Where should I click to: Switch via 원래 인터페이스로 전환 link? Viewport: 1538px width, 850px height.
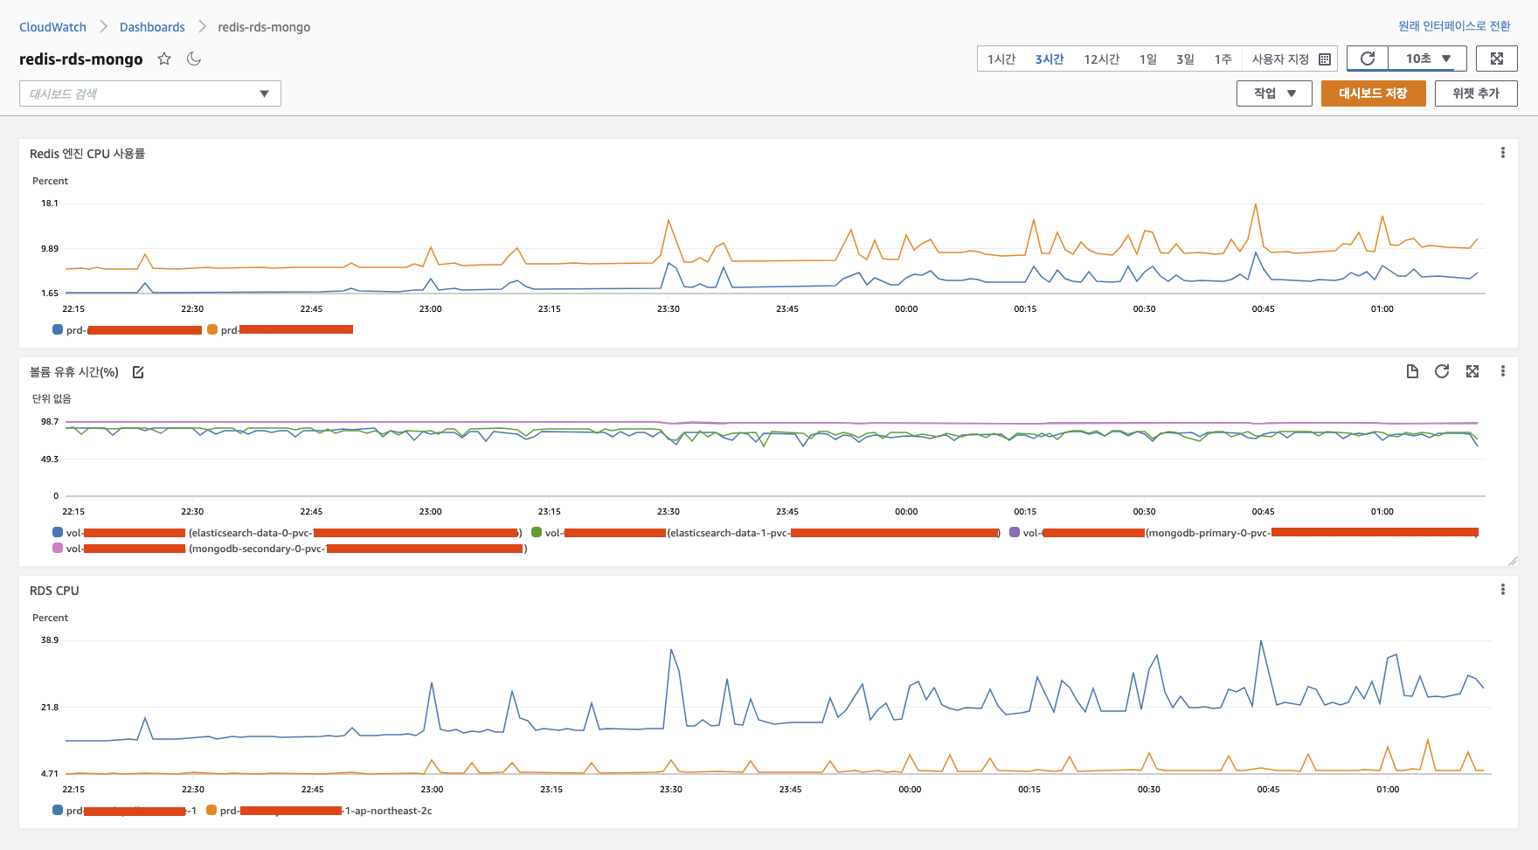1454,26
